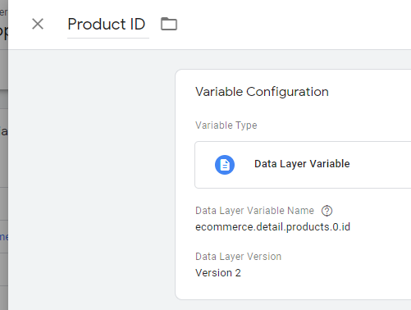Click the Variable Type label
This screenshot has height=310, width=411.
click(x=226, y=125)
